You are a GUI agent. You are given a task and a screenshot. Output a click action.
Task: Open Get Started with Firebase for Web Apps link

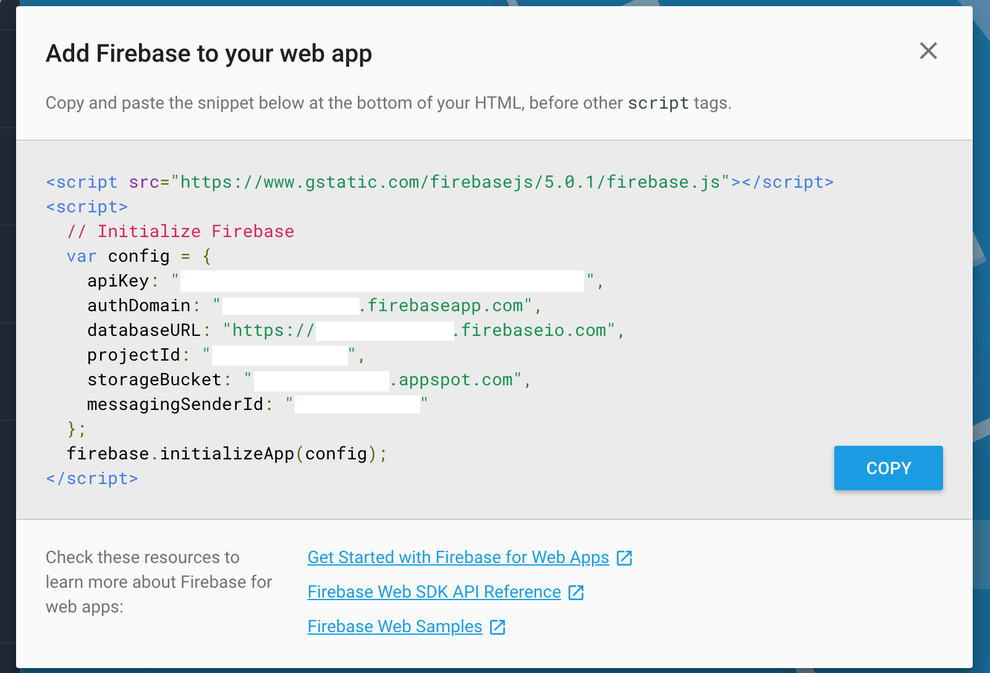click(x=459, y=558)
